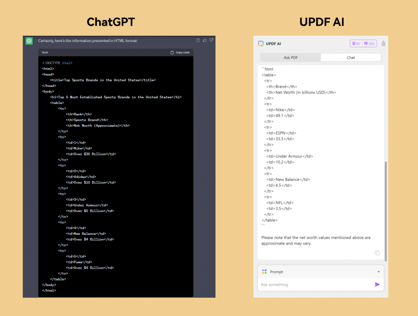418x316 pixels.
Task: Click the UPDF AI colorful logo
Action: 261,43
